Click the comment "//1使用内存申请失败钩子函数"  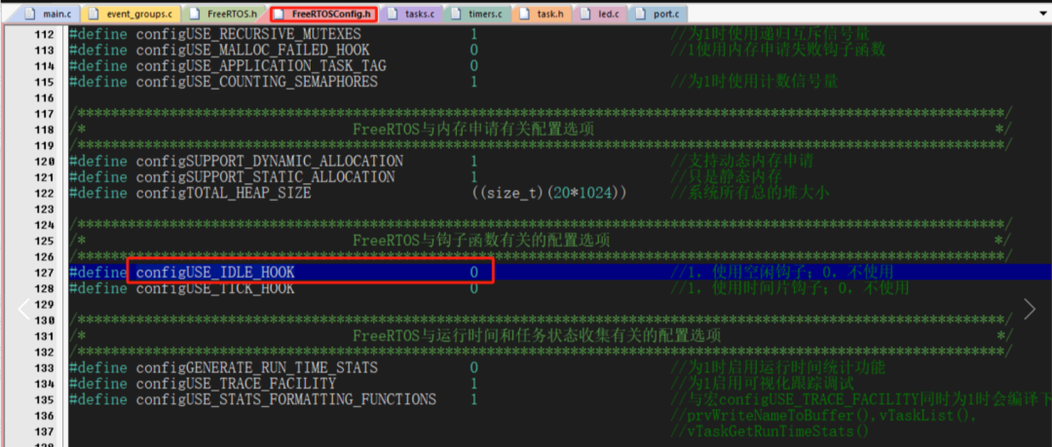point(778,51)
